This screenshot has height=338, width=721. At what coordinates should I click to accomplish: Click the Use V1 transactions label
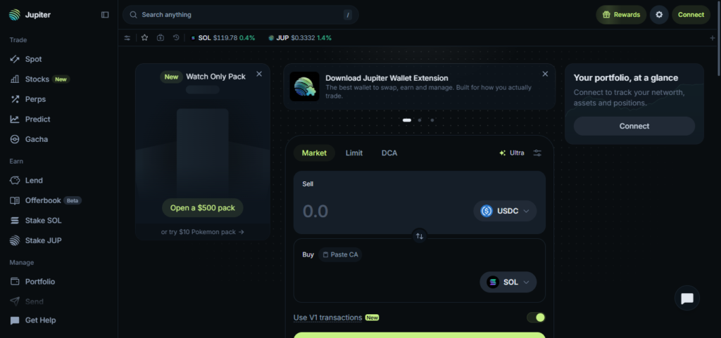click(x=327, y=318)
